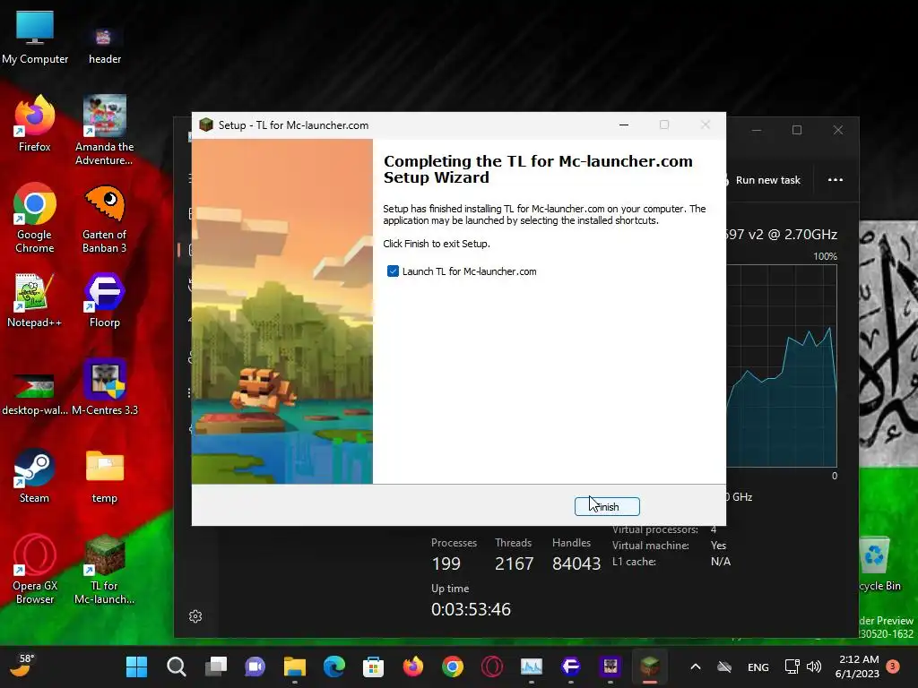This screenshot has height=688, width=918.
Task: Open the three-dot more menu in Task Manager
Action: click(x=836, y=179)
